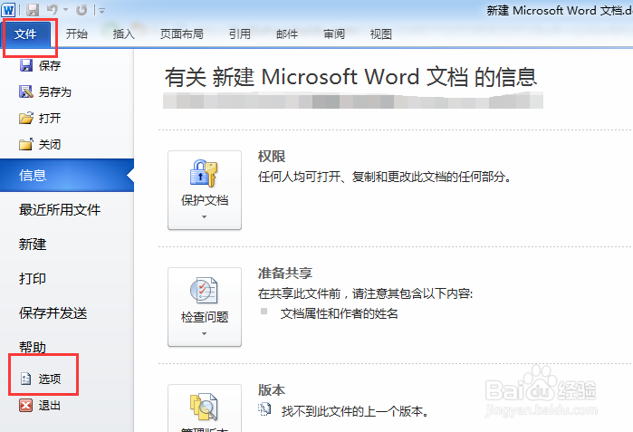
Task: Open 选项 (Options) dialog
Action: tap(50, 379)
